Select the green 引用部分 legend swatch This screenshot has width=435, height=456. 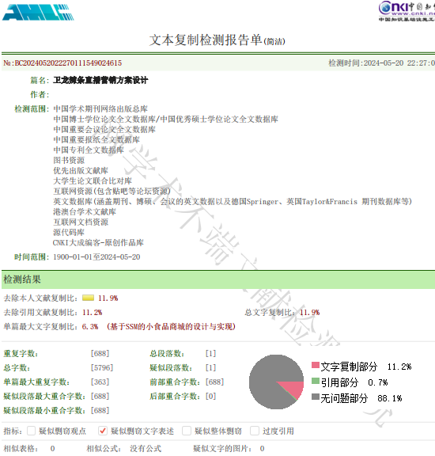click(316, 381)
